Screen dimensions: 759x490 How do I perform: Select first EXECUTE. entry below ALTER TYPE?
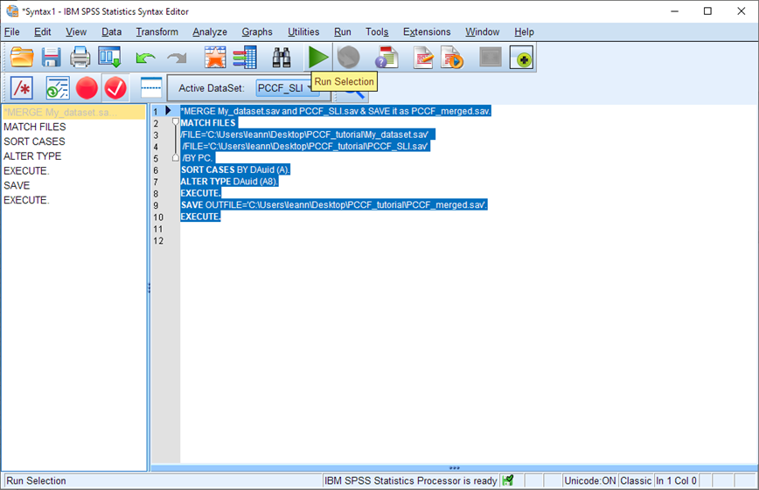(x=26, y=170)
